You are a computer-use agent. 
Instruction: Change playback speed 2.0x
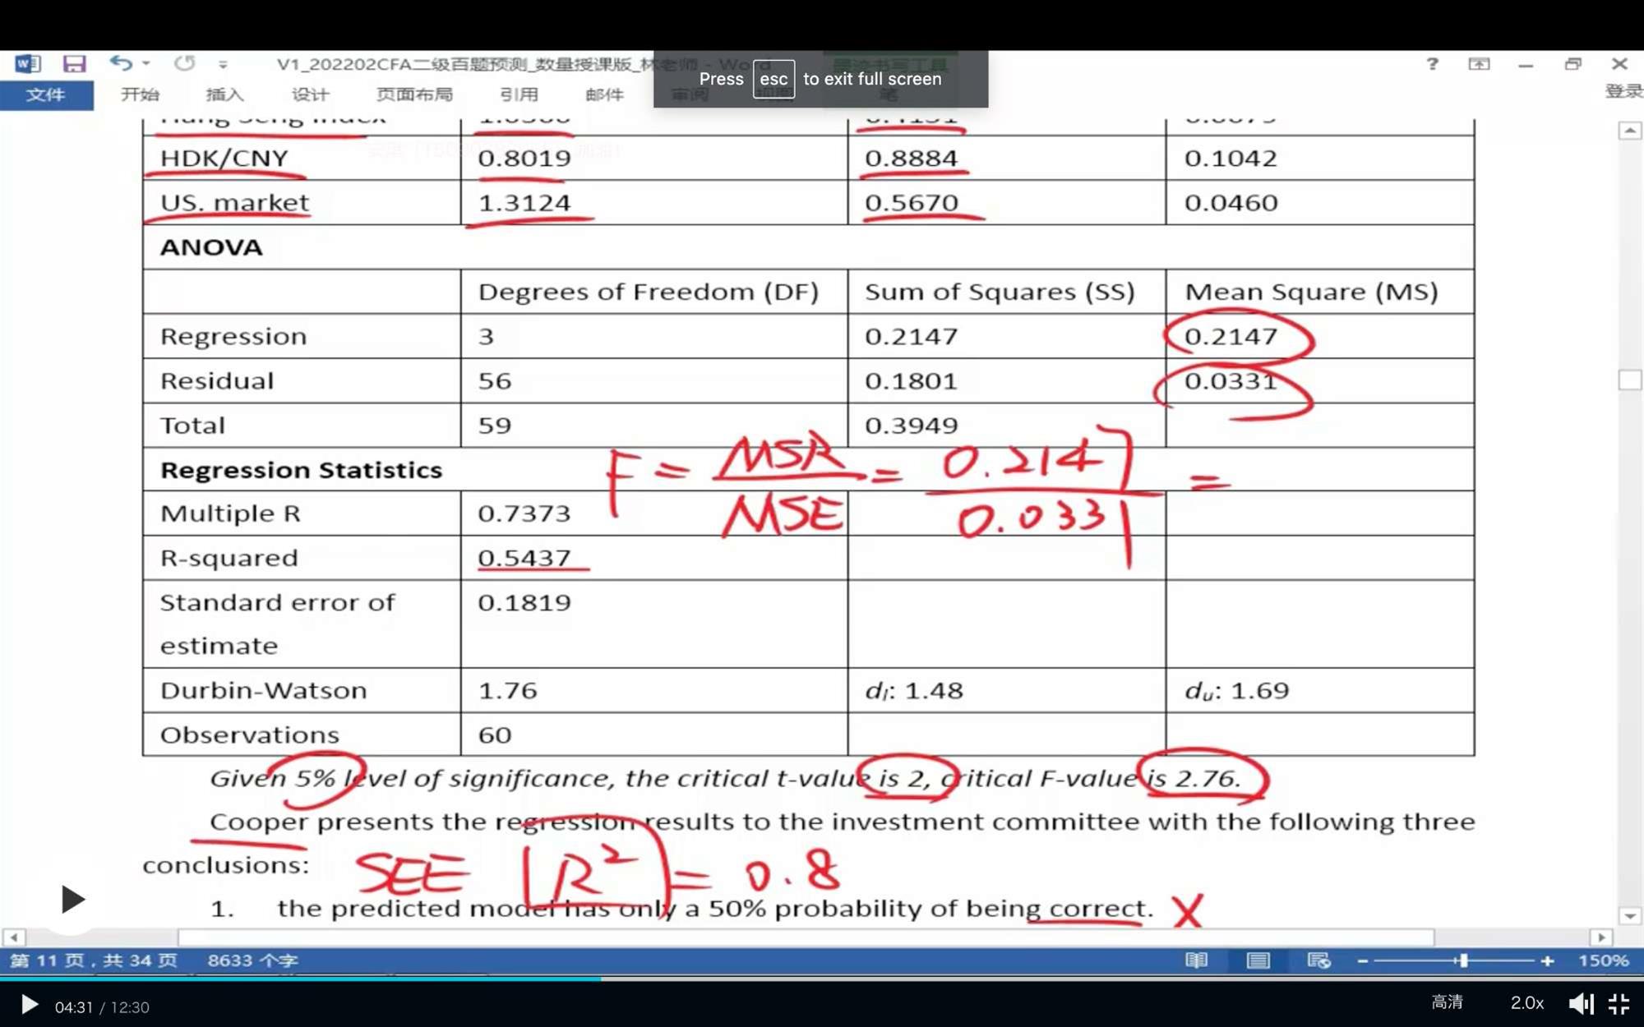pyautogui.click(x=1526, y=1003)
